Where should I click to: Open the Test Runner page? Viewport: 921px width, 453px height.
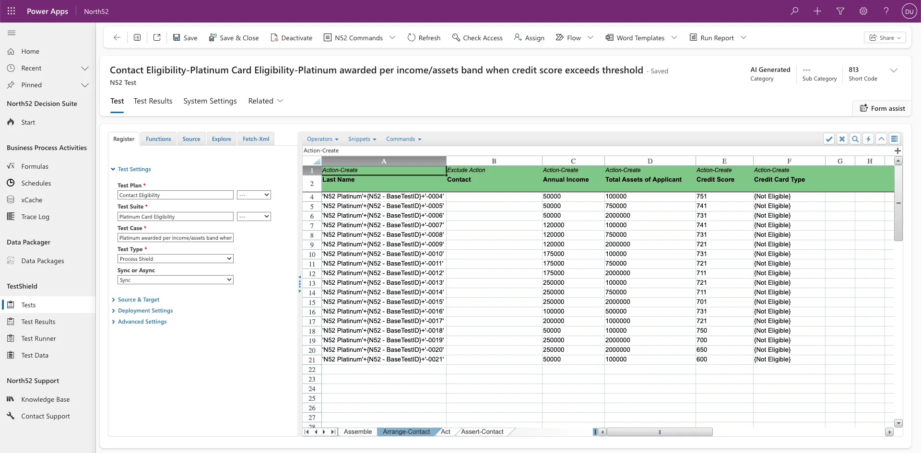[x=38, y=338]
